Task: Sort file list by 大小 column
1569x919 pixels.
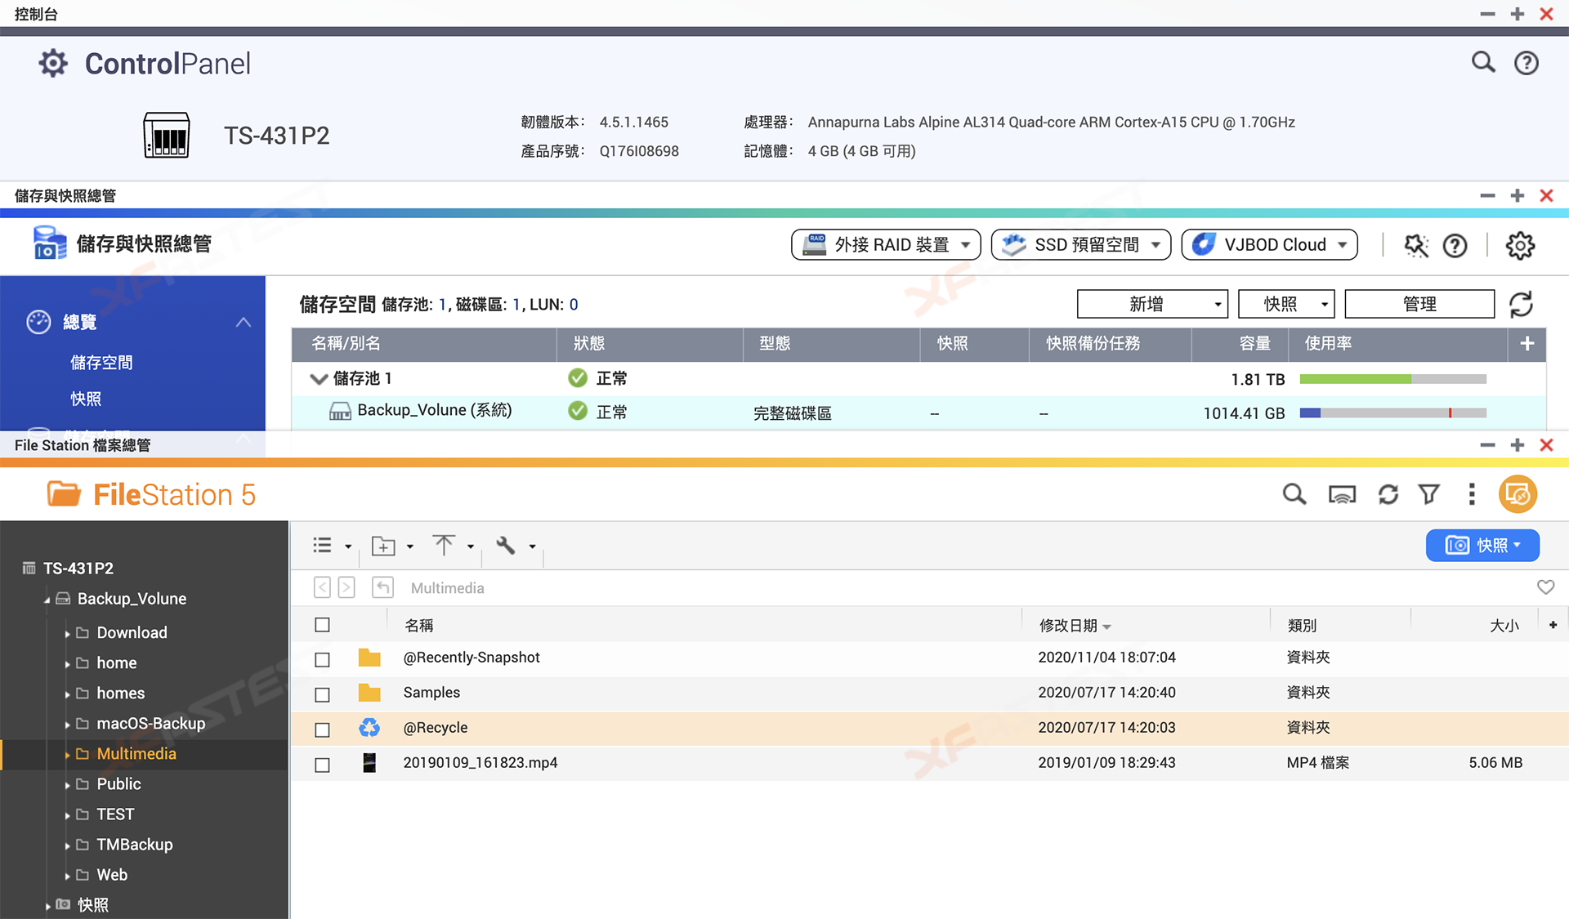Action: 1504,626
